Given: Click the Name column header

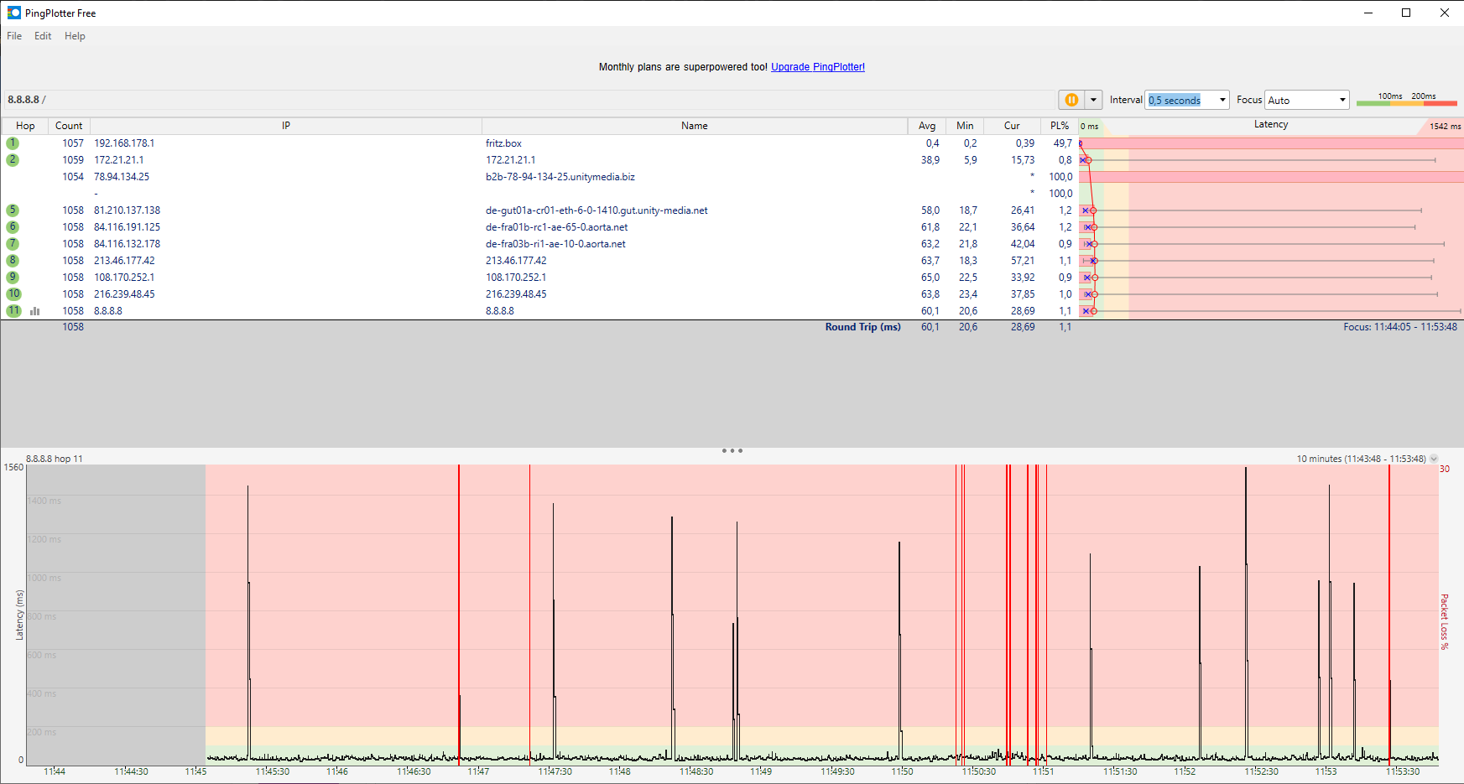Looking at the screenshot, I should tap(695, 126).
